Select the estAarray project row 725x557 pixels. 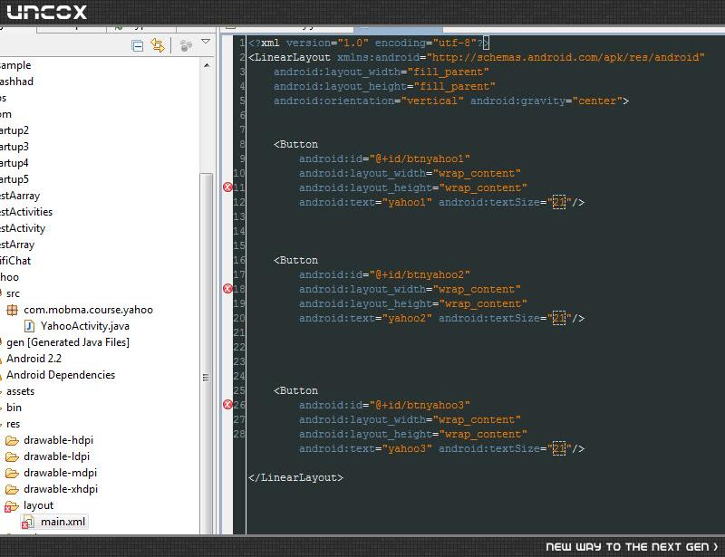20,196
